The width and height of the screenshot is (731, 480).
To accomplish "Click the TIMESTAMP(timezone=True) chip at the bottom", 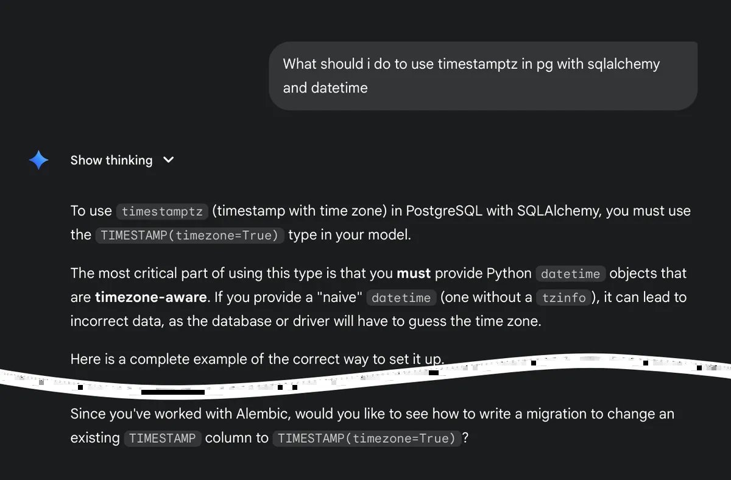I will point(366,438).
